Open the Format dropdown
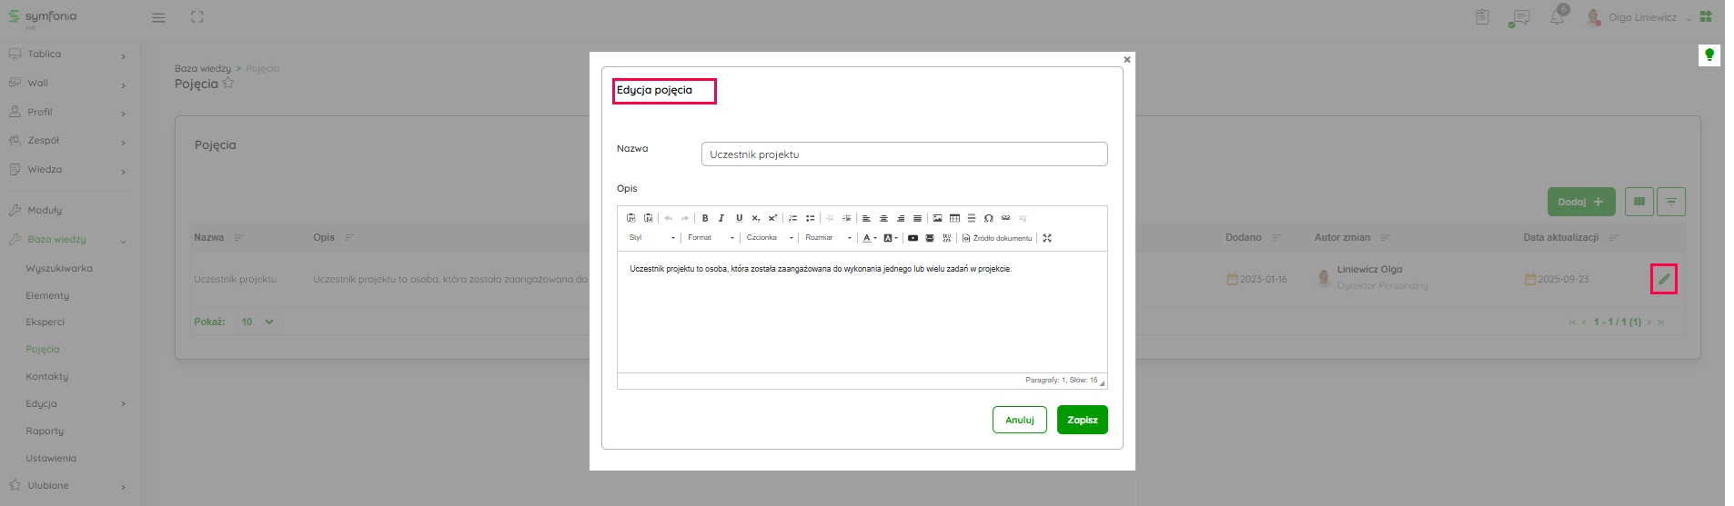 (x=711, y=238)
